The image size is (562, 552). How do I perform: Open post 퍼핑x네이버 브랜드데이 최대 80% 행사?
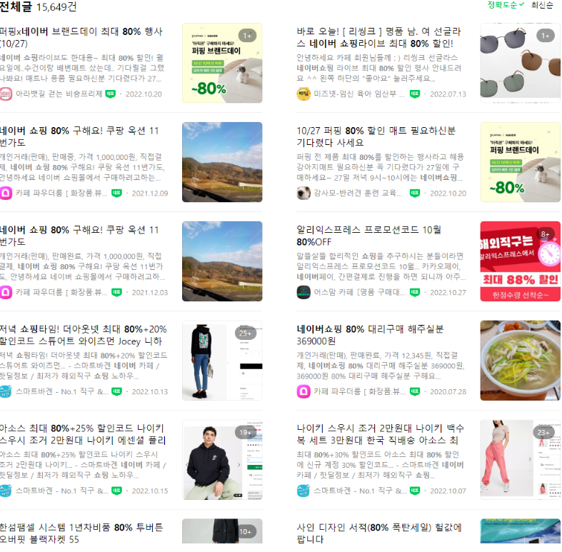[81, 37]
